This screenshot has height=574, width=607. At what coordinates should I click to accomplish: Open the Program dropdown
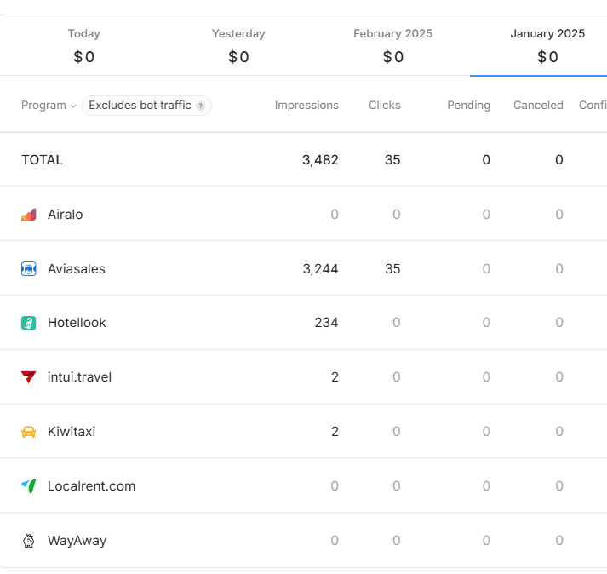[49, 106]
